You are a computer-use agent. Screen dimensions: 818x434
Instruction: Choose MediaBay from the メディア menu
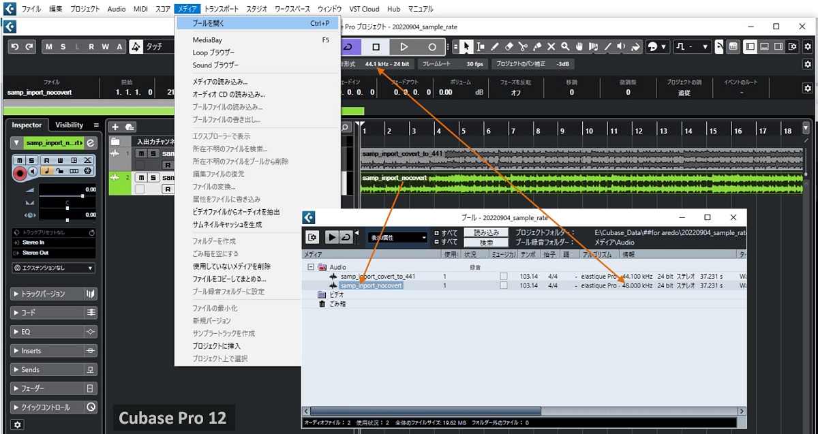point(257,40)
